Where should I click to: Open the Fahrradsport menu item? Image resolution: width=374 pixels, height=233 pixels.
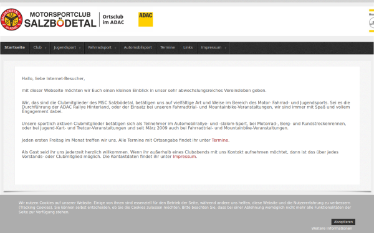click(100, 48)
